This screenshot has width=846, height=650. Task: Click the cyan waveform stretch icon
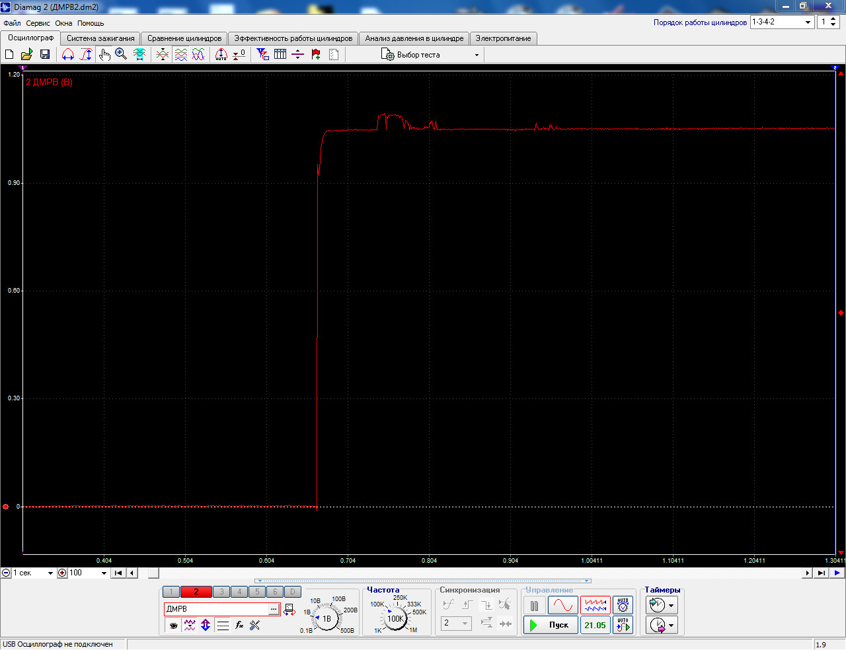(x=139, y=54)
